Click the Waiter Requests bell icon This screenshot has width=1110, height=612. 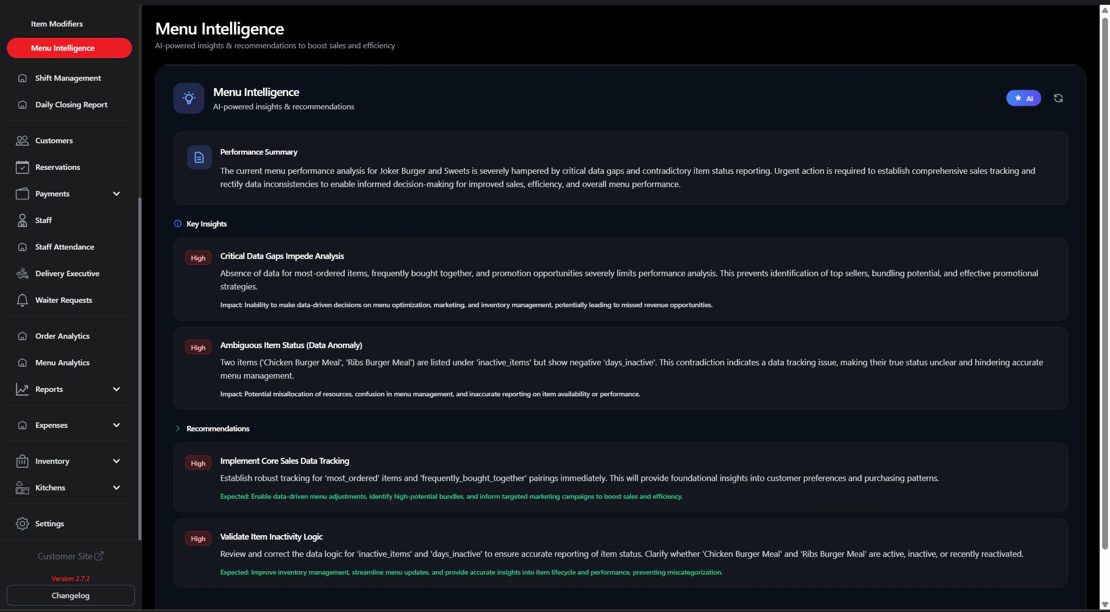pos(22,300)
